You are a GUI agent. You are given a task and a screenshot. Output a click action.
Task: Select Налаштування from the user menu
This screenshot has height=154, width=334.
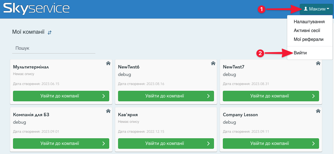pos(309,22)
